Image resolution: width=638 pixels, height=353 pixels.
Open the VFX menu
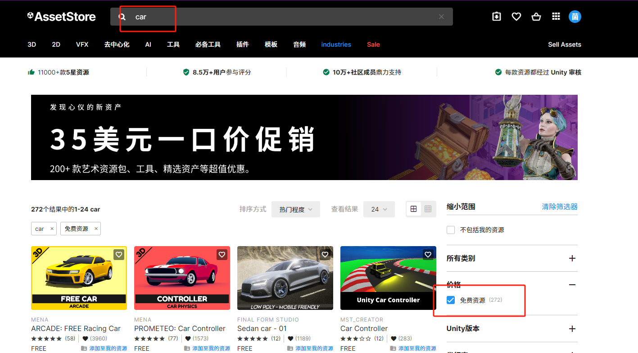coord(82,44)
